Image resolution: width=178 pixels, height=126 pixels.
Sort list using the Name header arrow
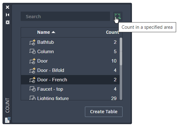point(53,33)
